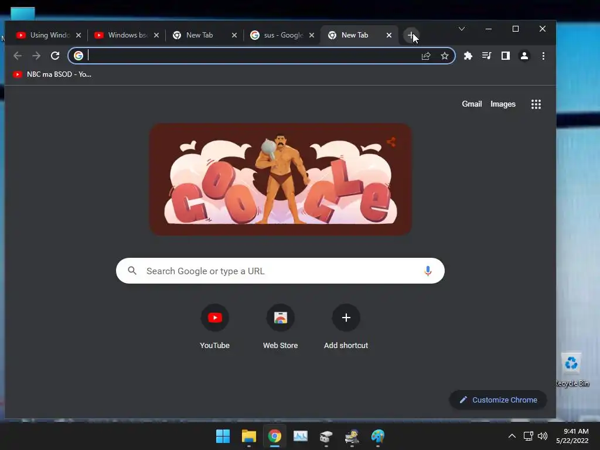Bookmark this tab with the star
Screen dimensions: 600x450
point(444,56)
